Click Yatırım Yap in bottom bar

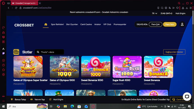coord(38,99)
